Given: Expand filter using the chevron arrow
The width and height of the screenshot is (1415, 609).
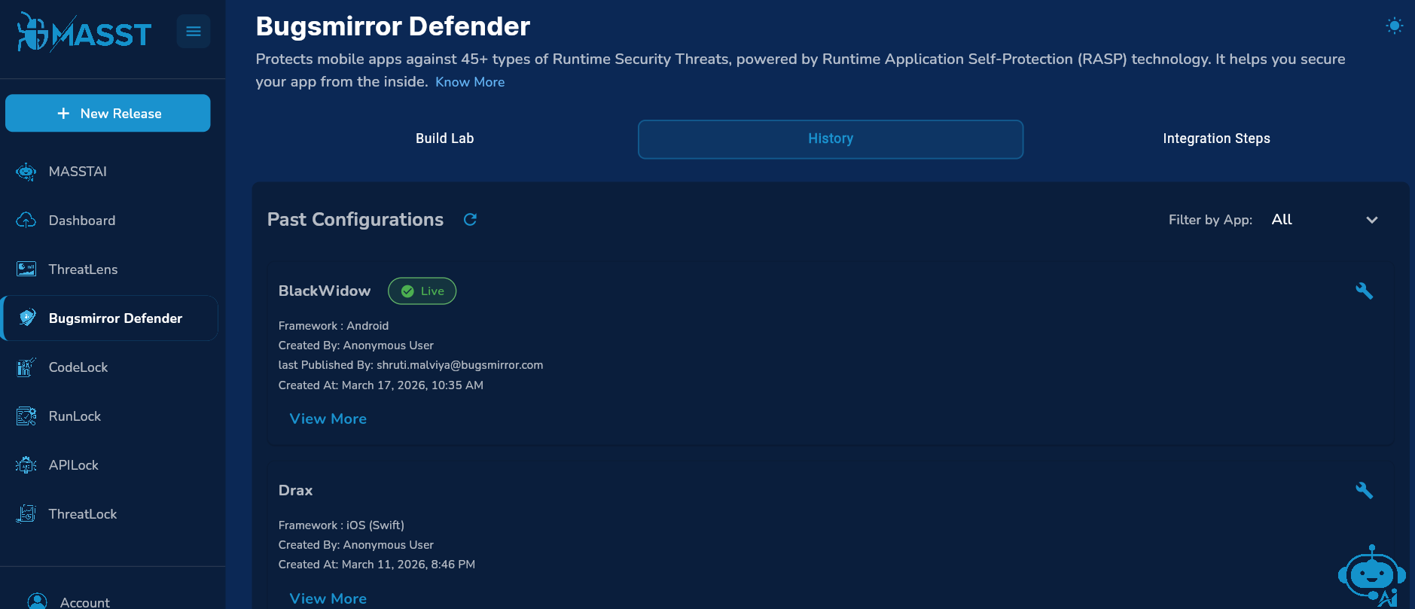Looking at the screenshot, I should tap(1372, 220).
